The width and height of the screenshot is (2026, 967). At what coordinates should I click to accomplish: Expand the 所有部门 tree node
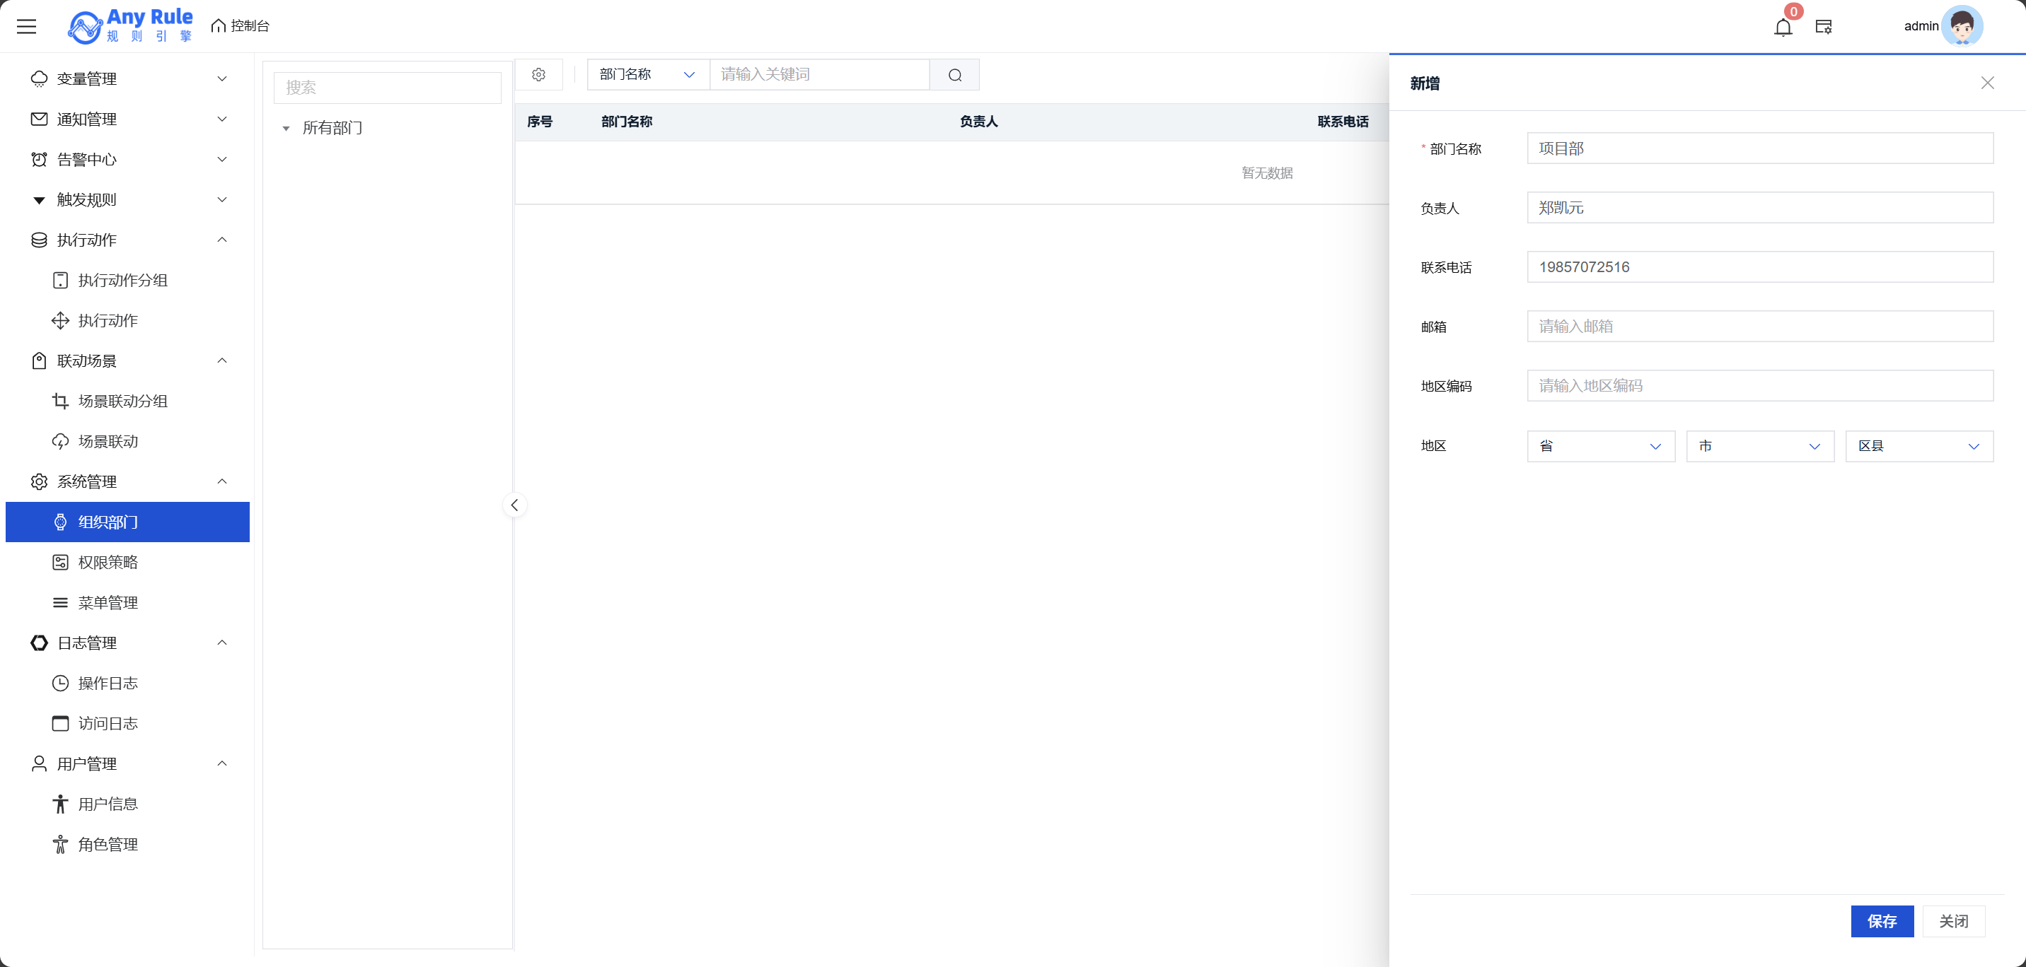pyautogui.click(x=286, y=128)
